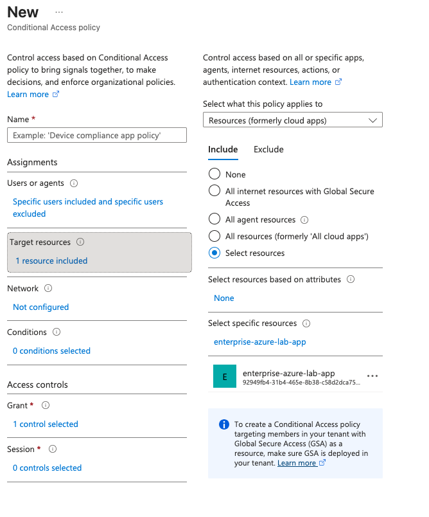The width and height of the screenshot is (429, 517).
Task: Open Session 0 controls selected link
Action: (x=47, y=468)
